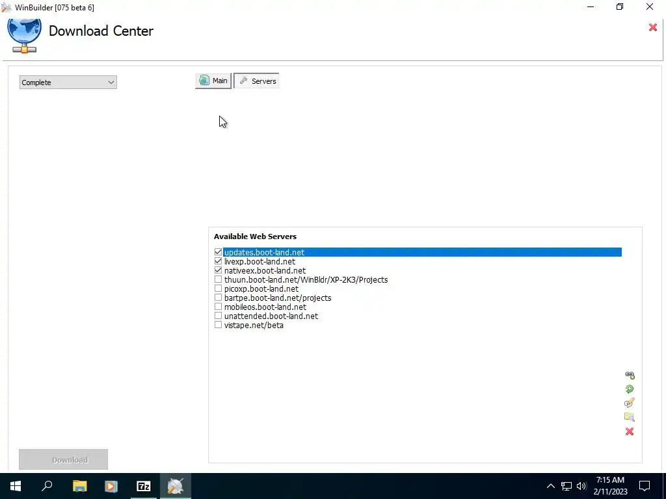Click the green refresh servers icon

coord(630,389)
